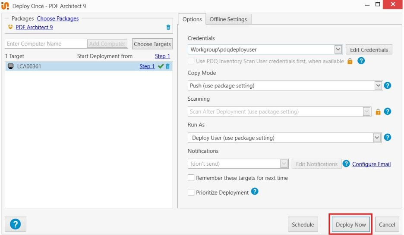This screenshot has height=235, width=404.
Task: Click the Step 1 link for LCA00361
Action: point(147,66)
